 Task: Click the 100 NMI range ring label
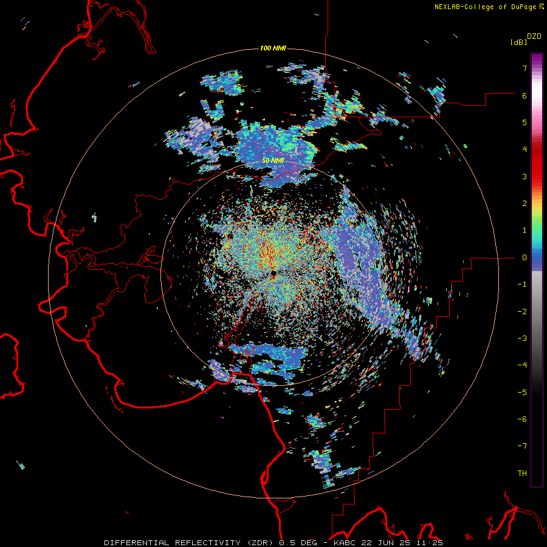point(273,48)
